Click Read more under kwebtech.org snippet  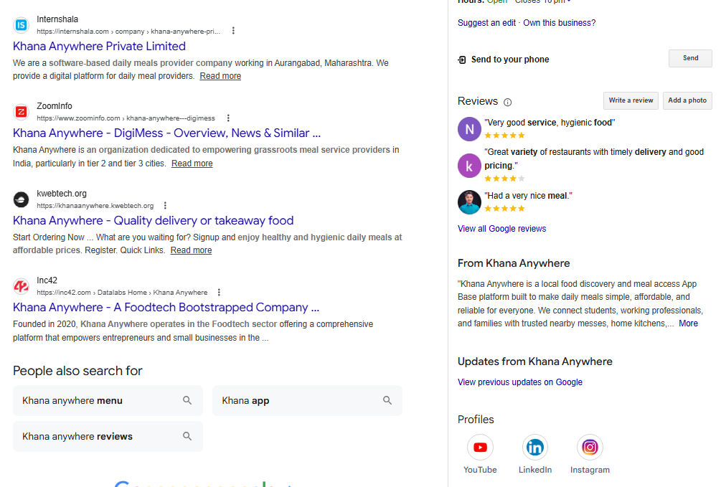coord(192,250)
